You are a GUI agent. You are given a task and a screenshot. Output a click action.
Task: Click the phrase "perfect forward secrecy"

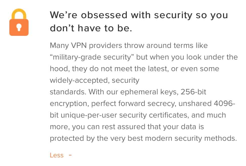click(134, 104)
